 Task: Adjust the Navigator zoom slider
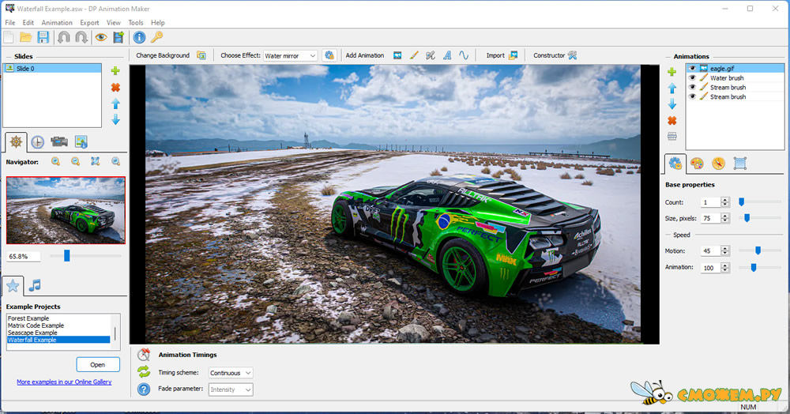click(66, 256)
